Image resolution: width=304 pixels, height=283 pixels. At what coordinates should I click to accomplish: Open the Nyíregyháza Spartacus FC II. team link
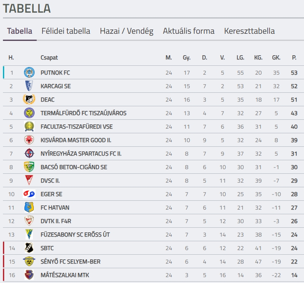(x=81, y=154)
